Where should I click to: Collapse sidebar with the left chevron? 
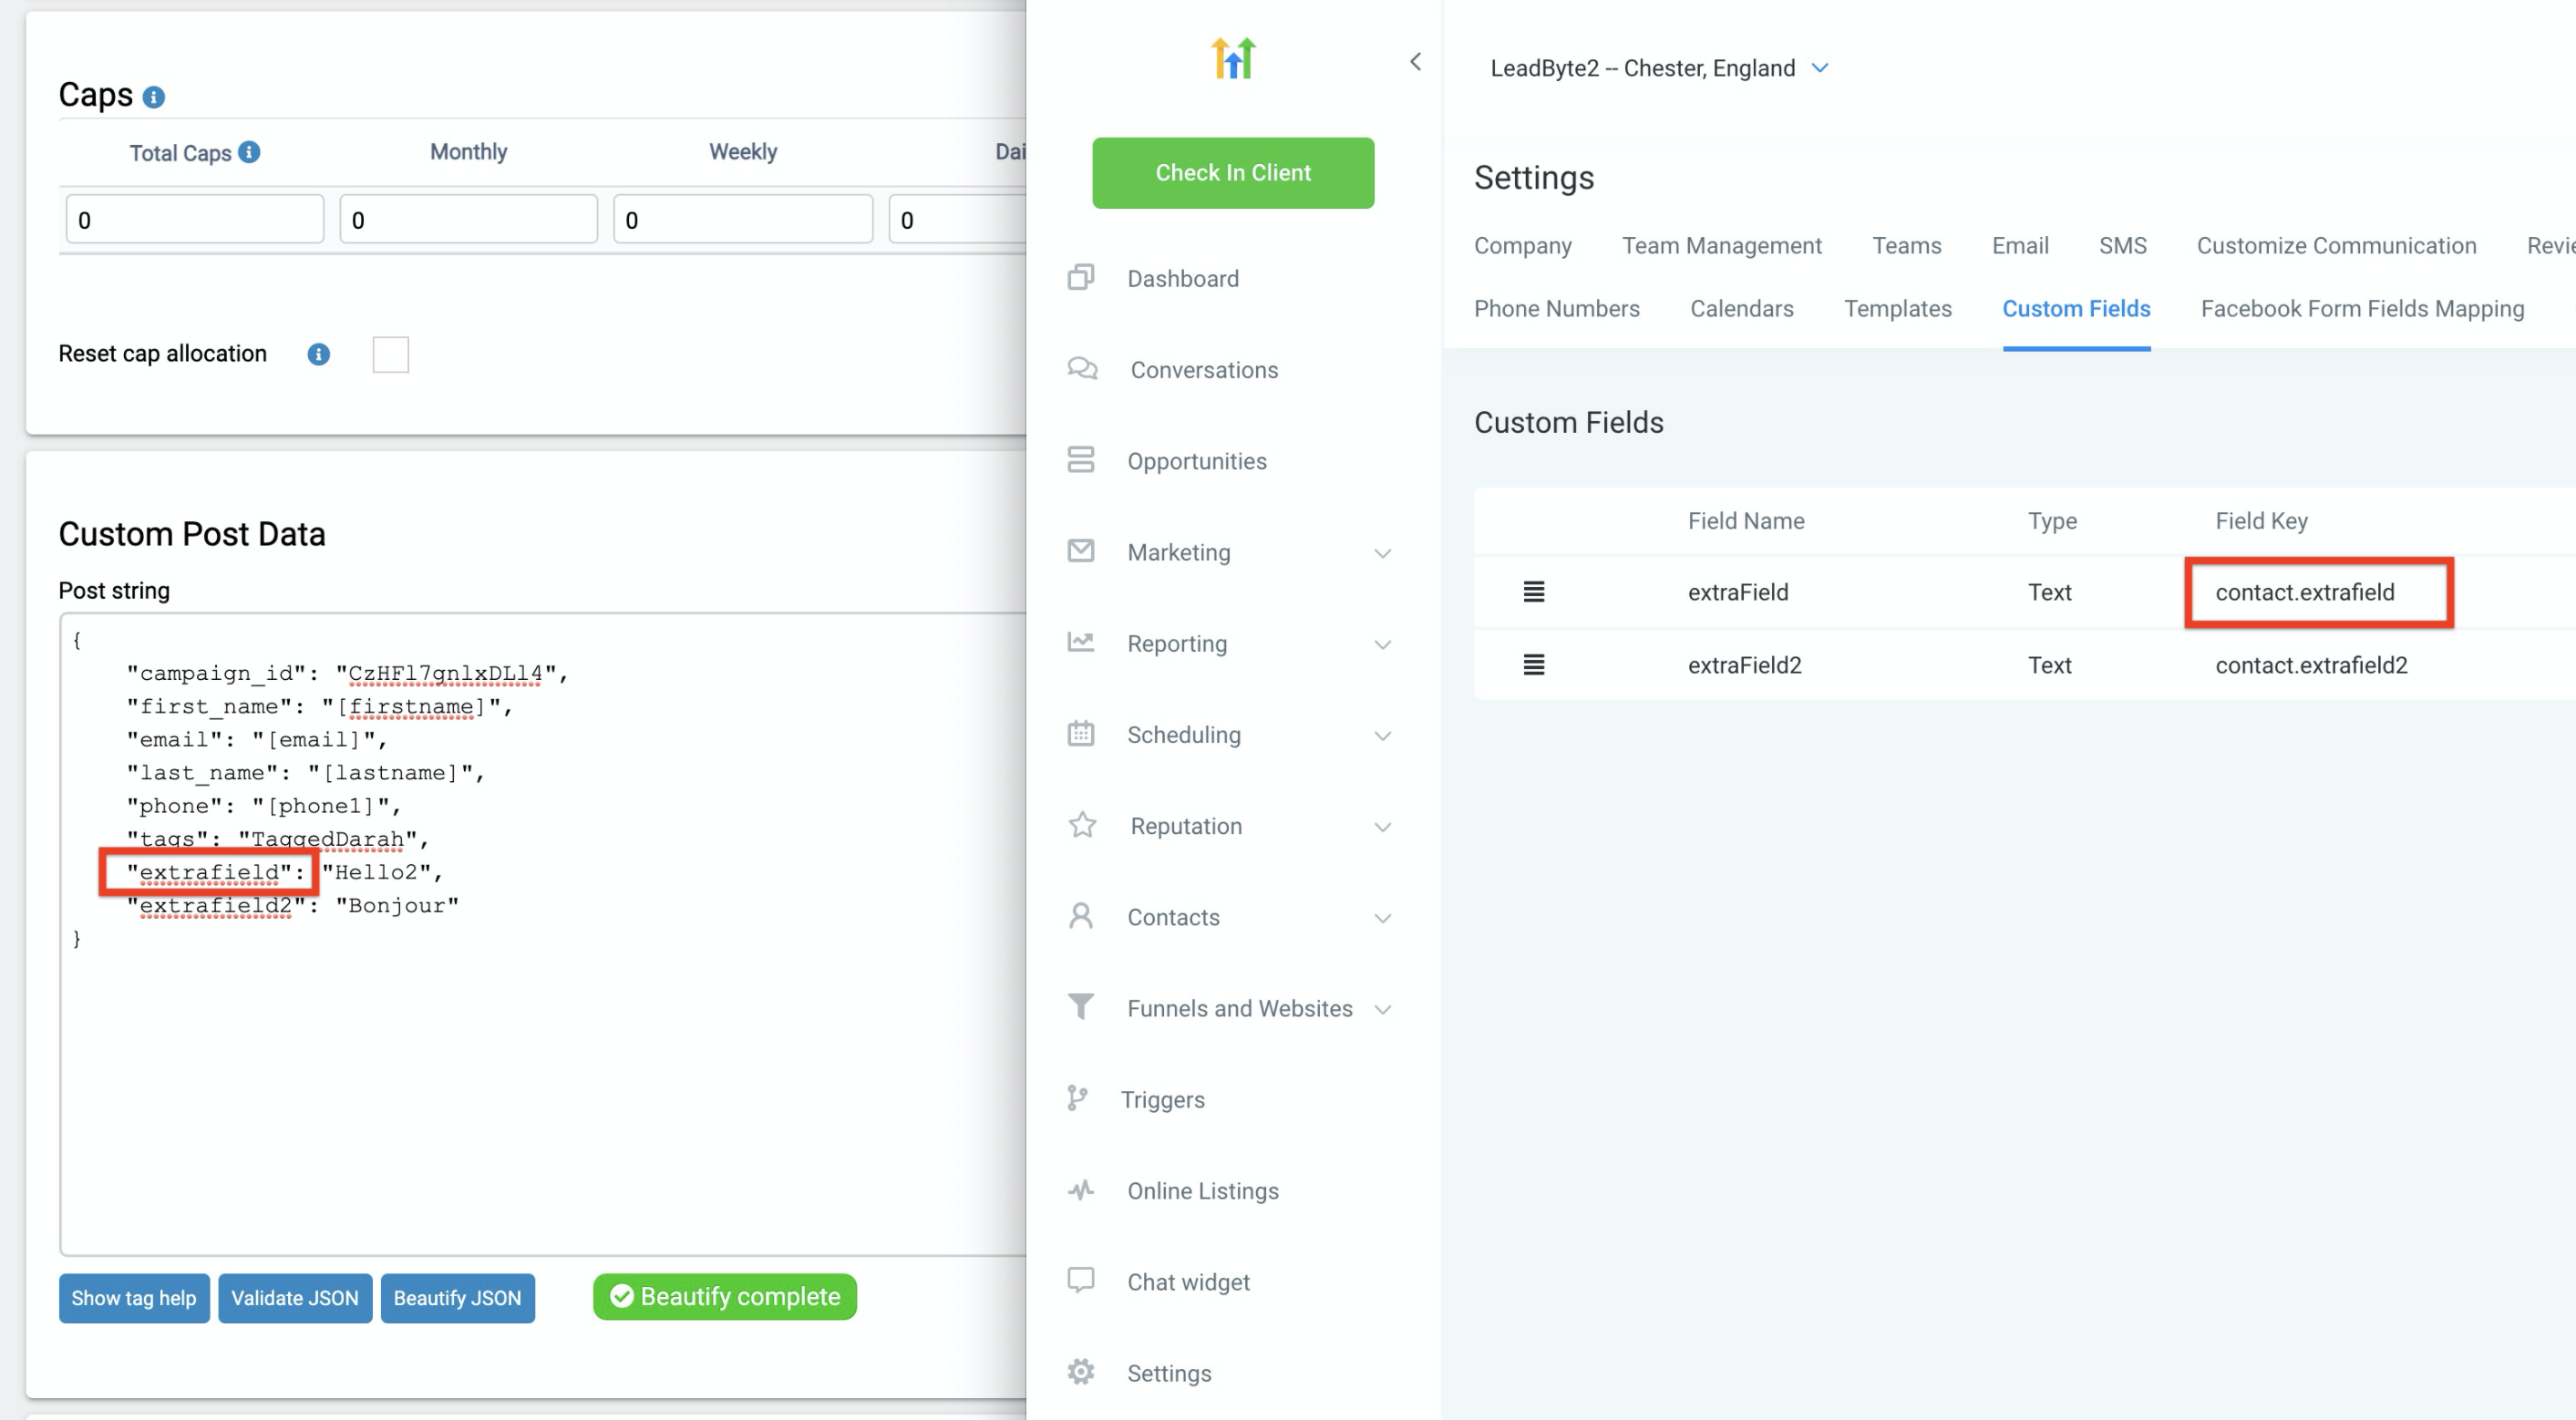coord(1415,62)
